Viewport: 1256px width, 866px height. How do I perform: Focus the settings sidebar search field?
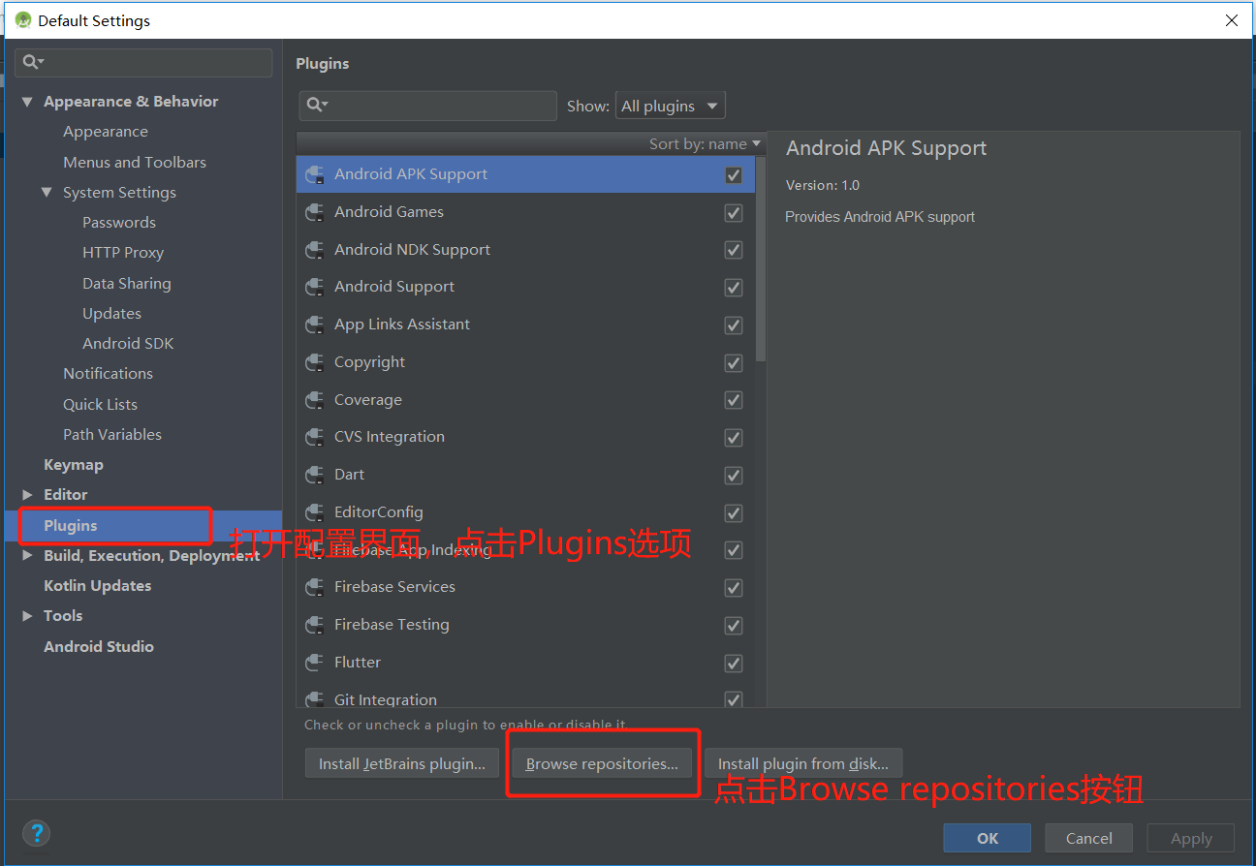[x=143, y=62]
